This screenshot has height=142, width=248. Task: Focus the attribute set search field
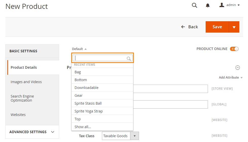coord(102,58)
